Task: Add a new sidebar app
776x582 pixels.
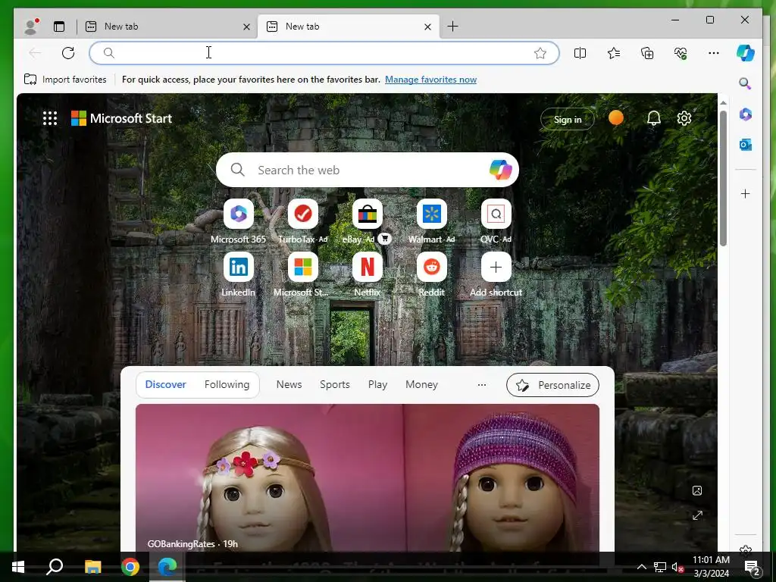Action: coord(746,193)
